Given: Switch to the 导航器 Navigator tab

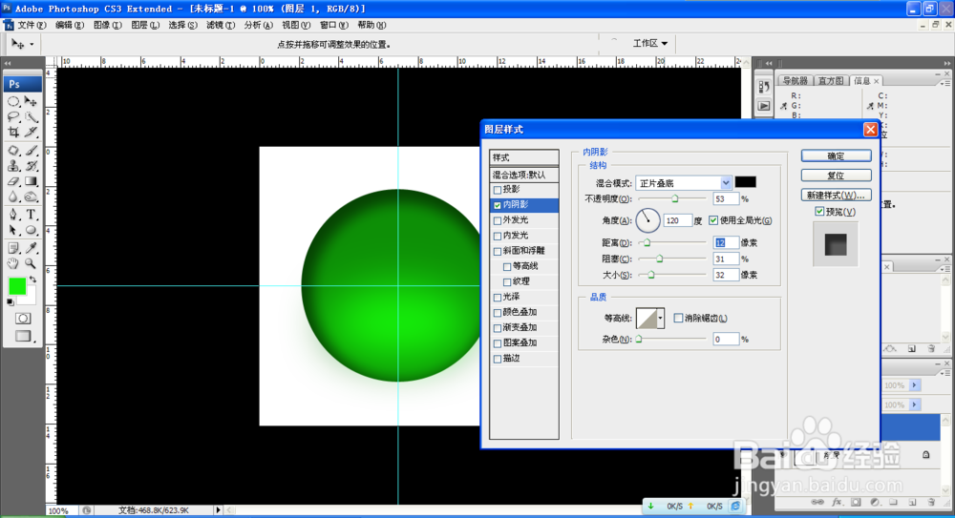Looking at the screenshot, I should pyautogui.click(x=795, y=80).
